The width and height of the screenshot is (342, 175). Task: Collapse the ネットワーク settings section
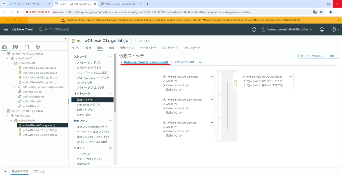click(x=111, y=93)
